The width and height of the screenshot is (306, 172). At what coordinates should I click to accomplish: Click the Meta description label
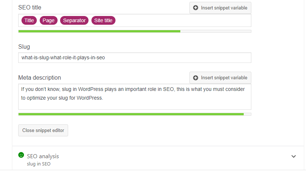click(x=40, y=78)
